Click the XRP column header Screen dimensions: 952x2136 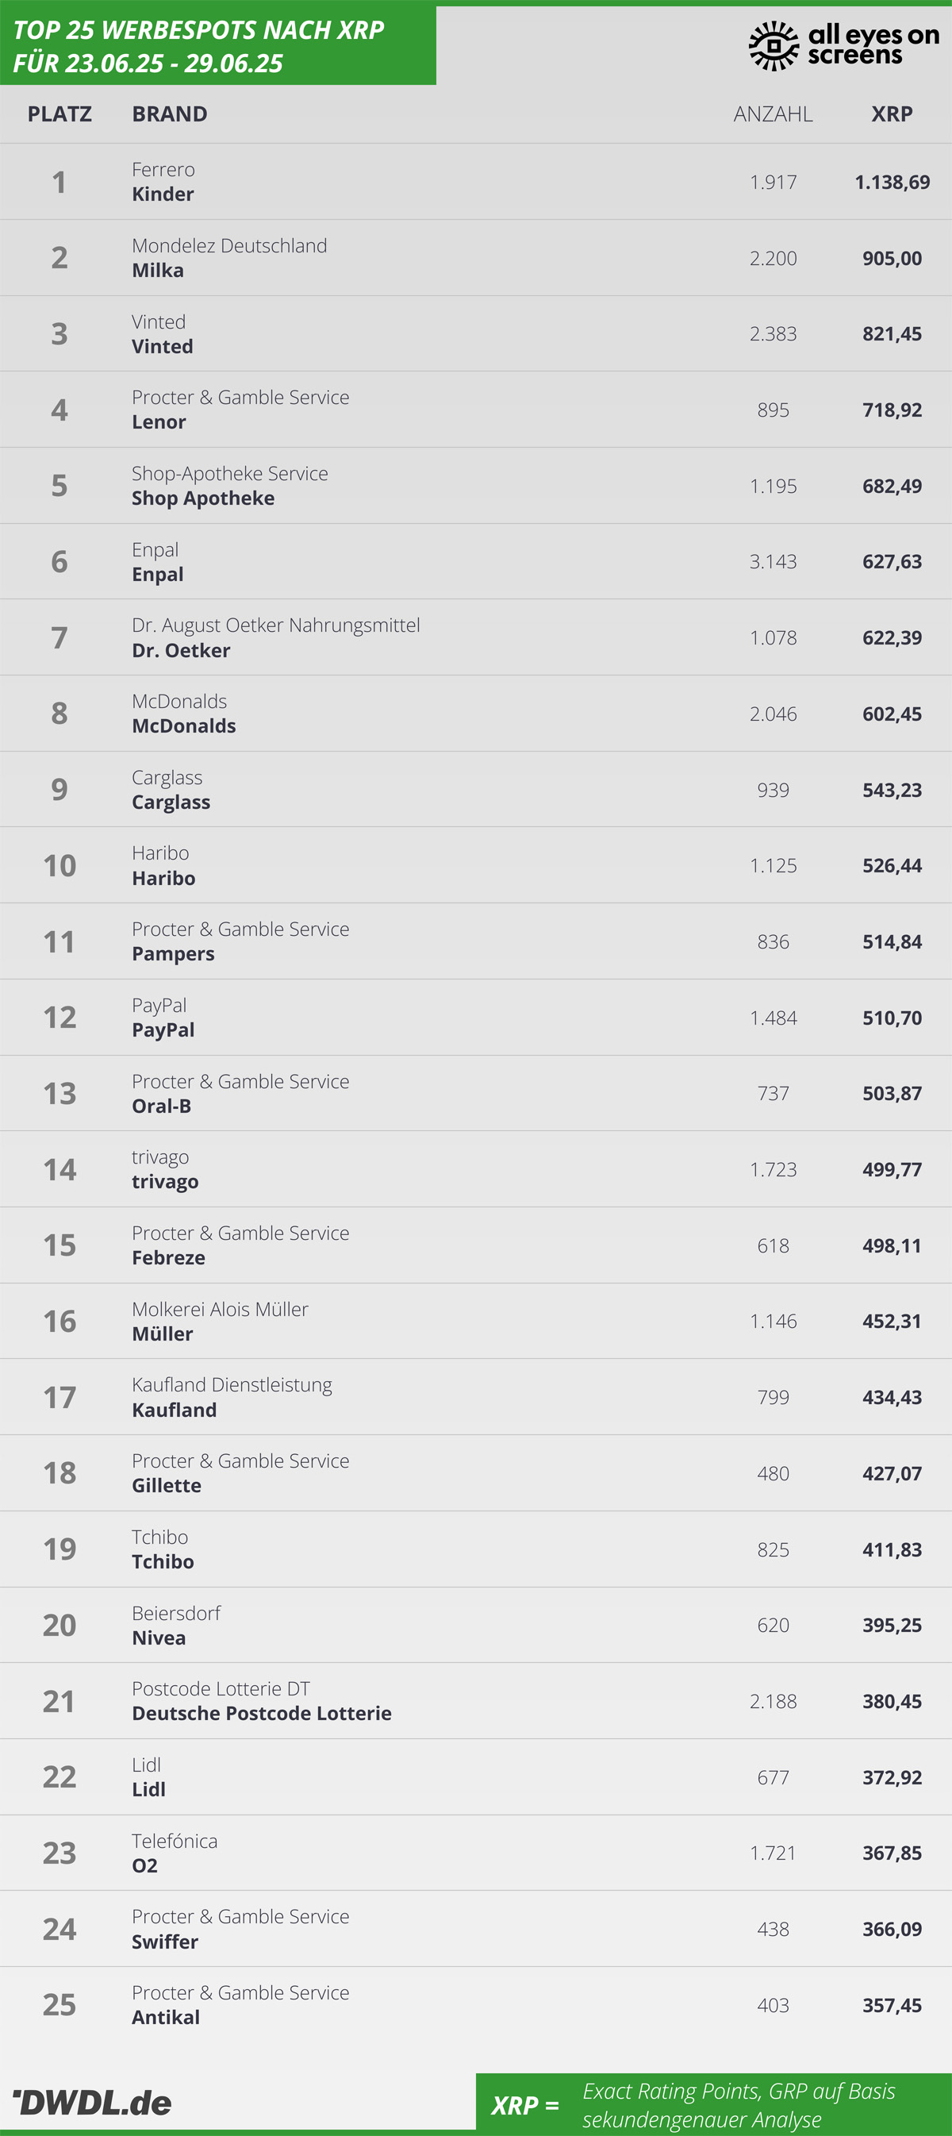892,114
